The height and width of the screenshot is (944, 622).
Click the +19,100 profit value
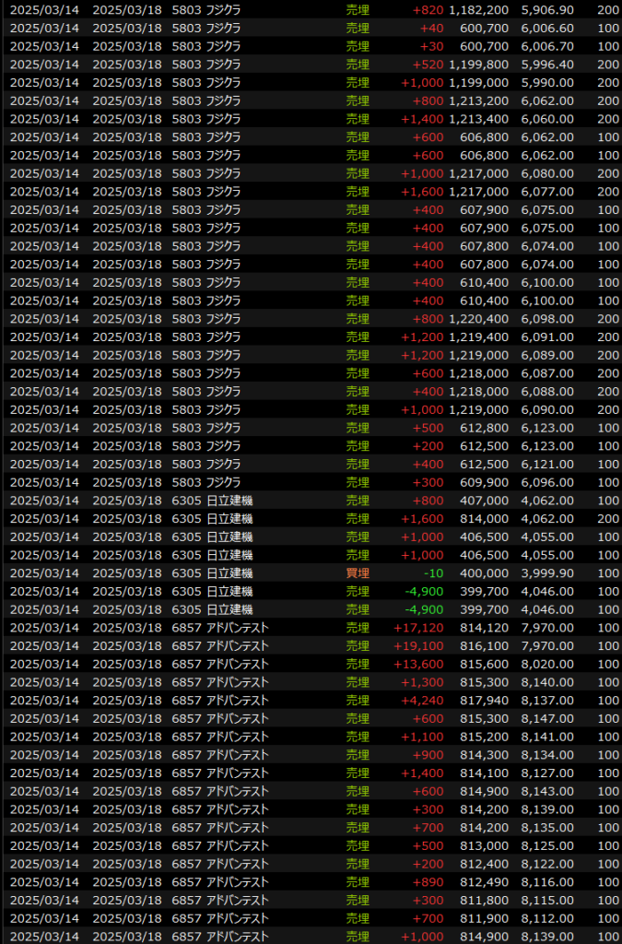click(x=418, y=645)
